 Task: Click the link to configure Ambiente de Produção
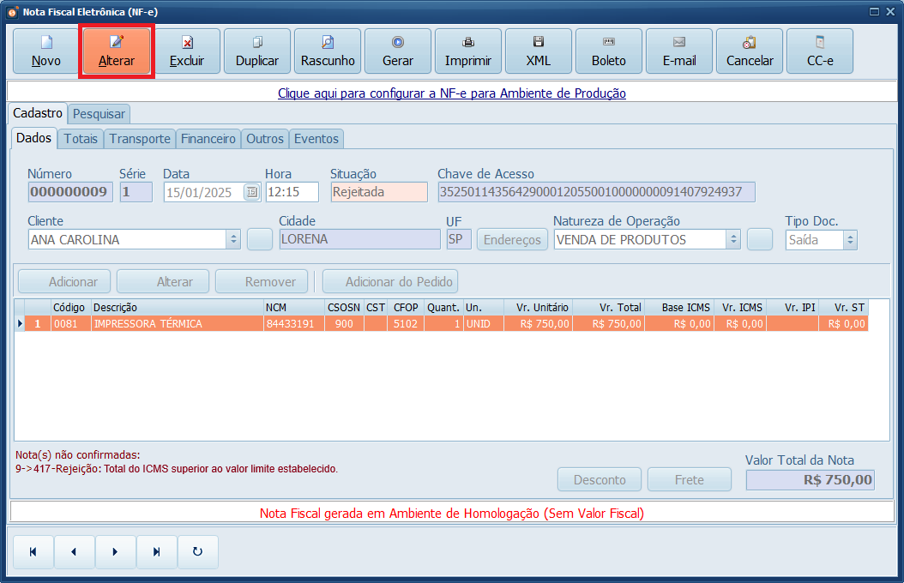(x=452, y=93)
